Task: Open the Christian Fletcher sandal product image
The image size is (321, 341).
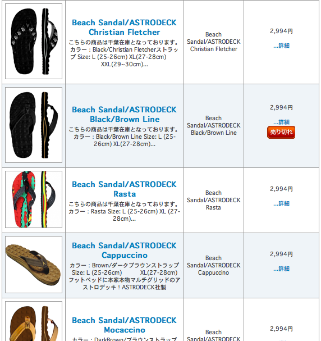Action: coord(34,42)
